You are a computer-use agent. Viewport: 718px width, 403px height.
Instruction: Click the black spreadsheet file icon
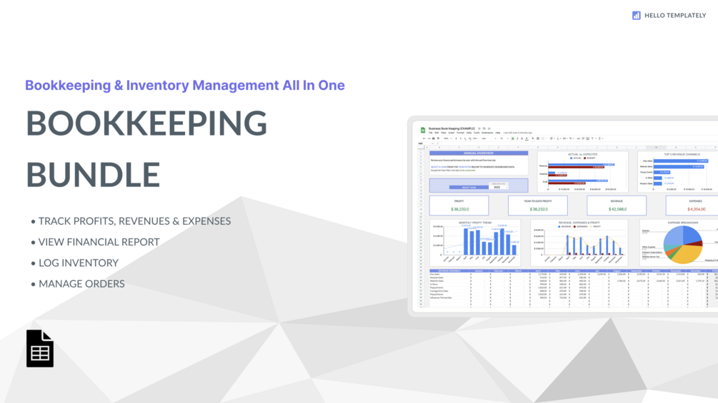pos(40,348)
